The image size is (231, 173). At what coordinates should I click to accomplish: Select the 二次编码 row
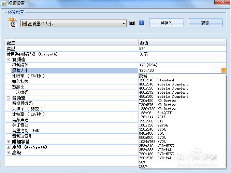(x=72, y=92)
